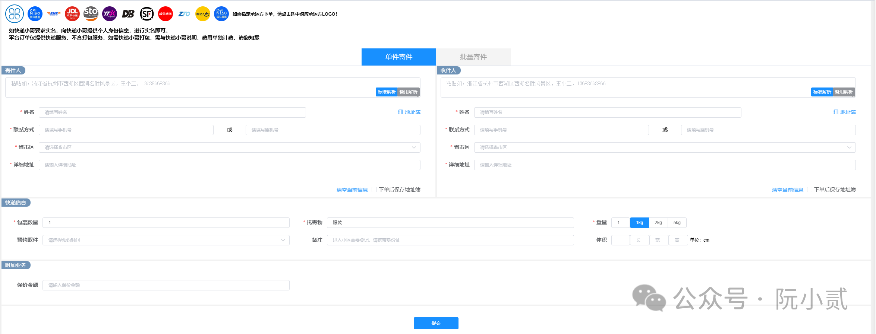Click the 收件人 section label
Screen dimensions: 876x334
coord(449,70)
